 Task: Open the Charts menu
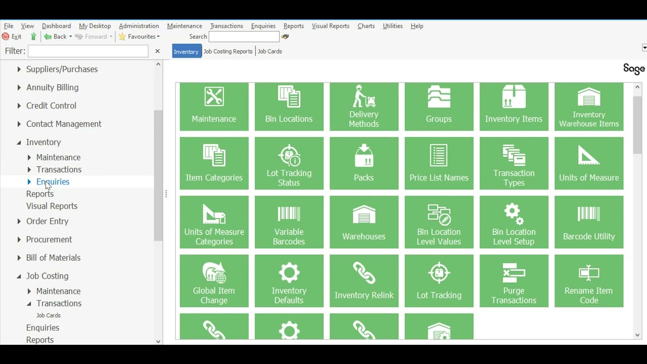[366, 26]
